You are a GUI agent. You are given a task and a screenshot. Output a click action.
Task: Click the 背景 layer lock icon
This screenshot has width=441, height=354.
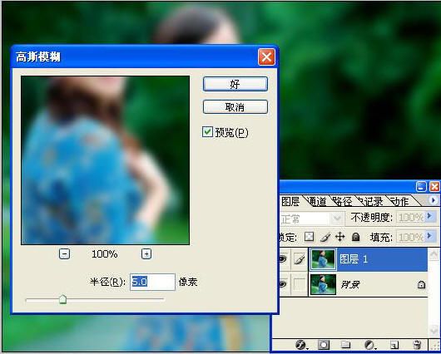[x=421, y=285]
